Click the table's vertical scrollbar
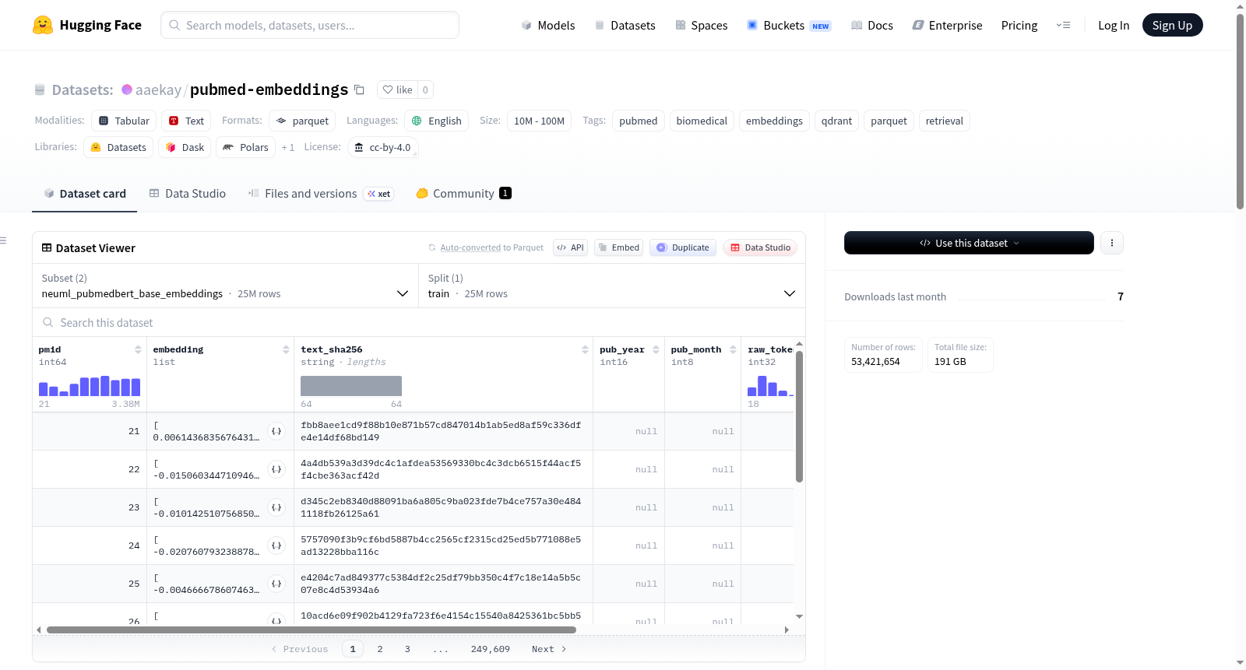Viewport: 1246px width, 670px height. click(799, 416)
